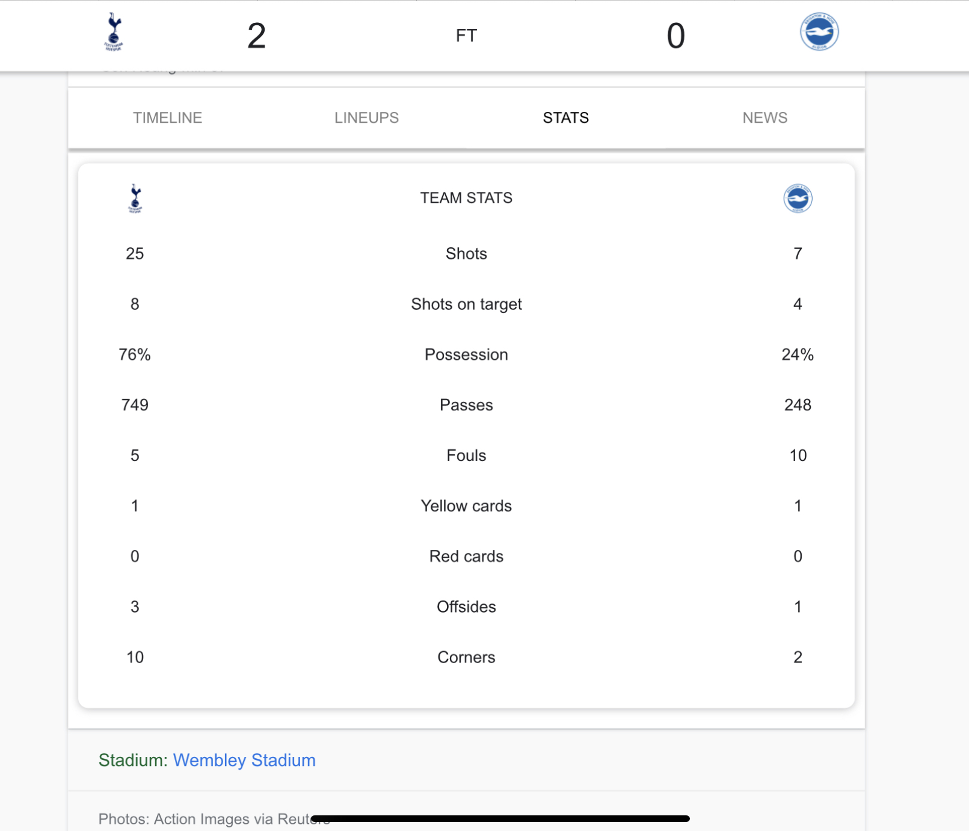
Task: Click Brighton's 248 passes value
Action: click(x=798, y=405)
